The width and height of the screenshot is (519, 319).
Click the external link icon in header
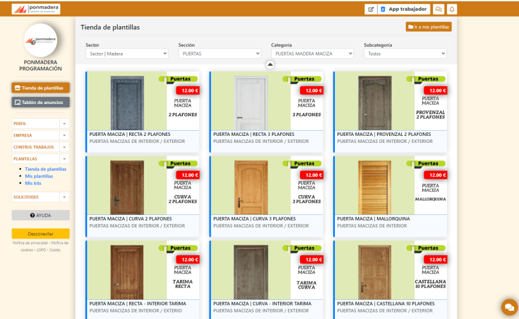pos(370,10)
